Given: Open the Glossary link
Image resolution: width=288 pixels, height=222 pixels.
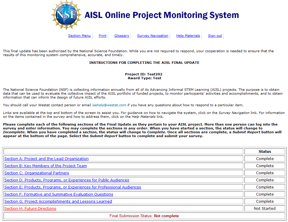Looking at the screenshot, I should [x=122, y=36].
